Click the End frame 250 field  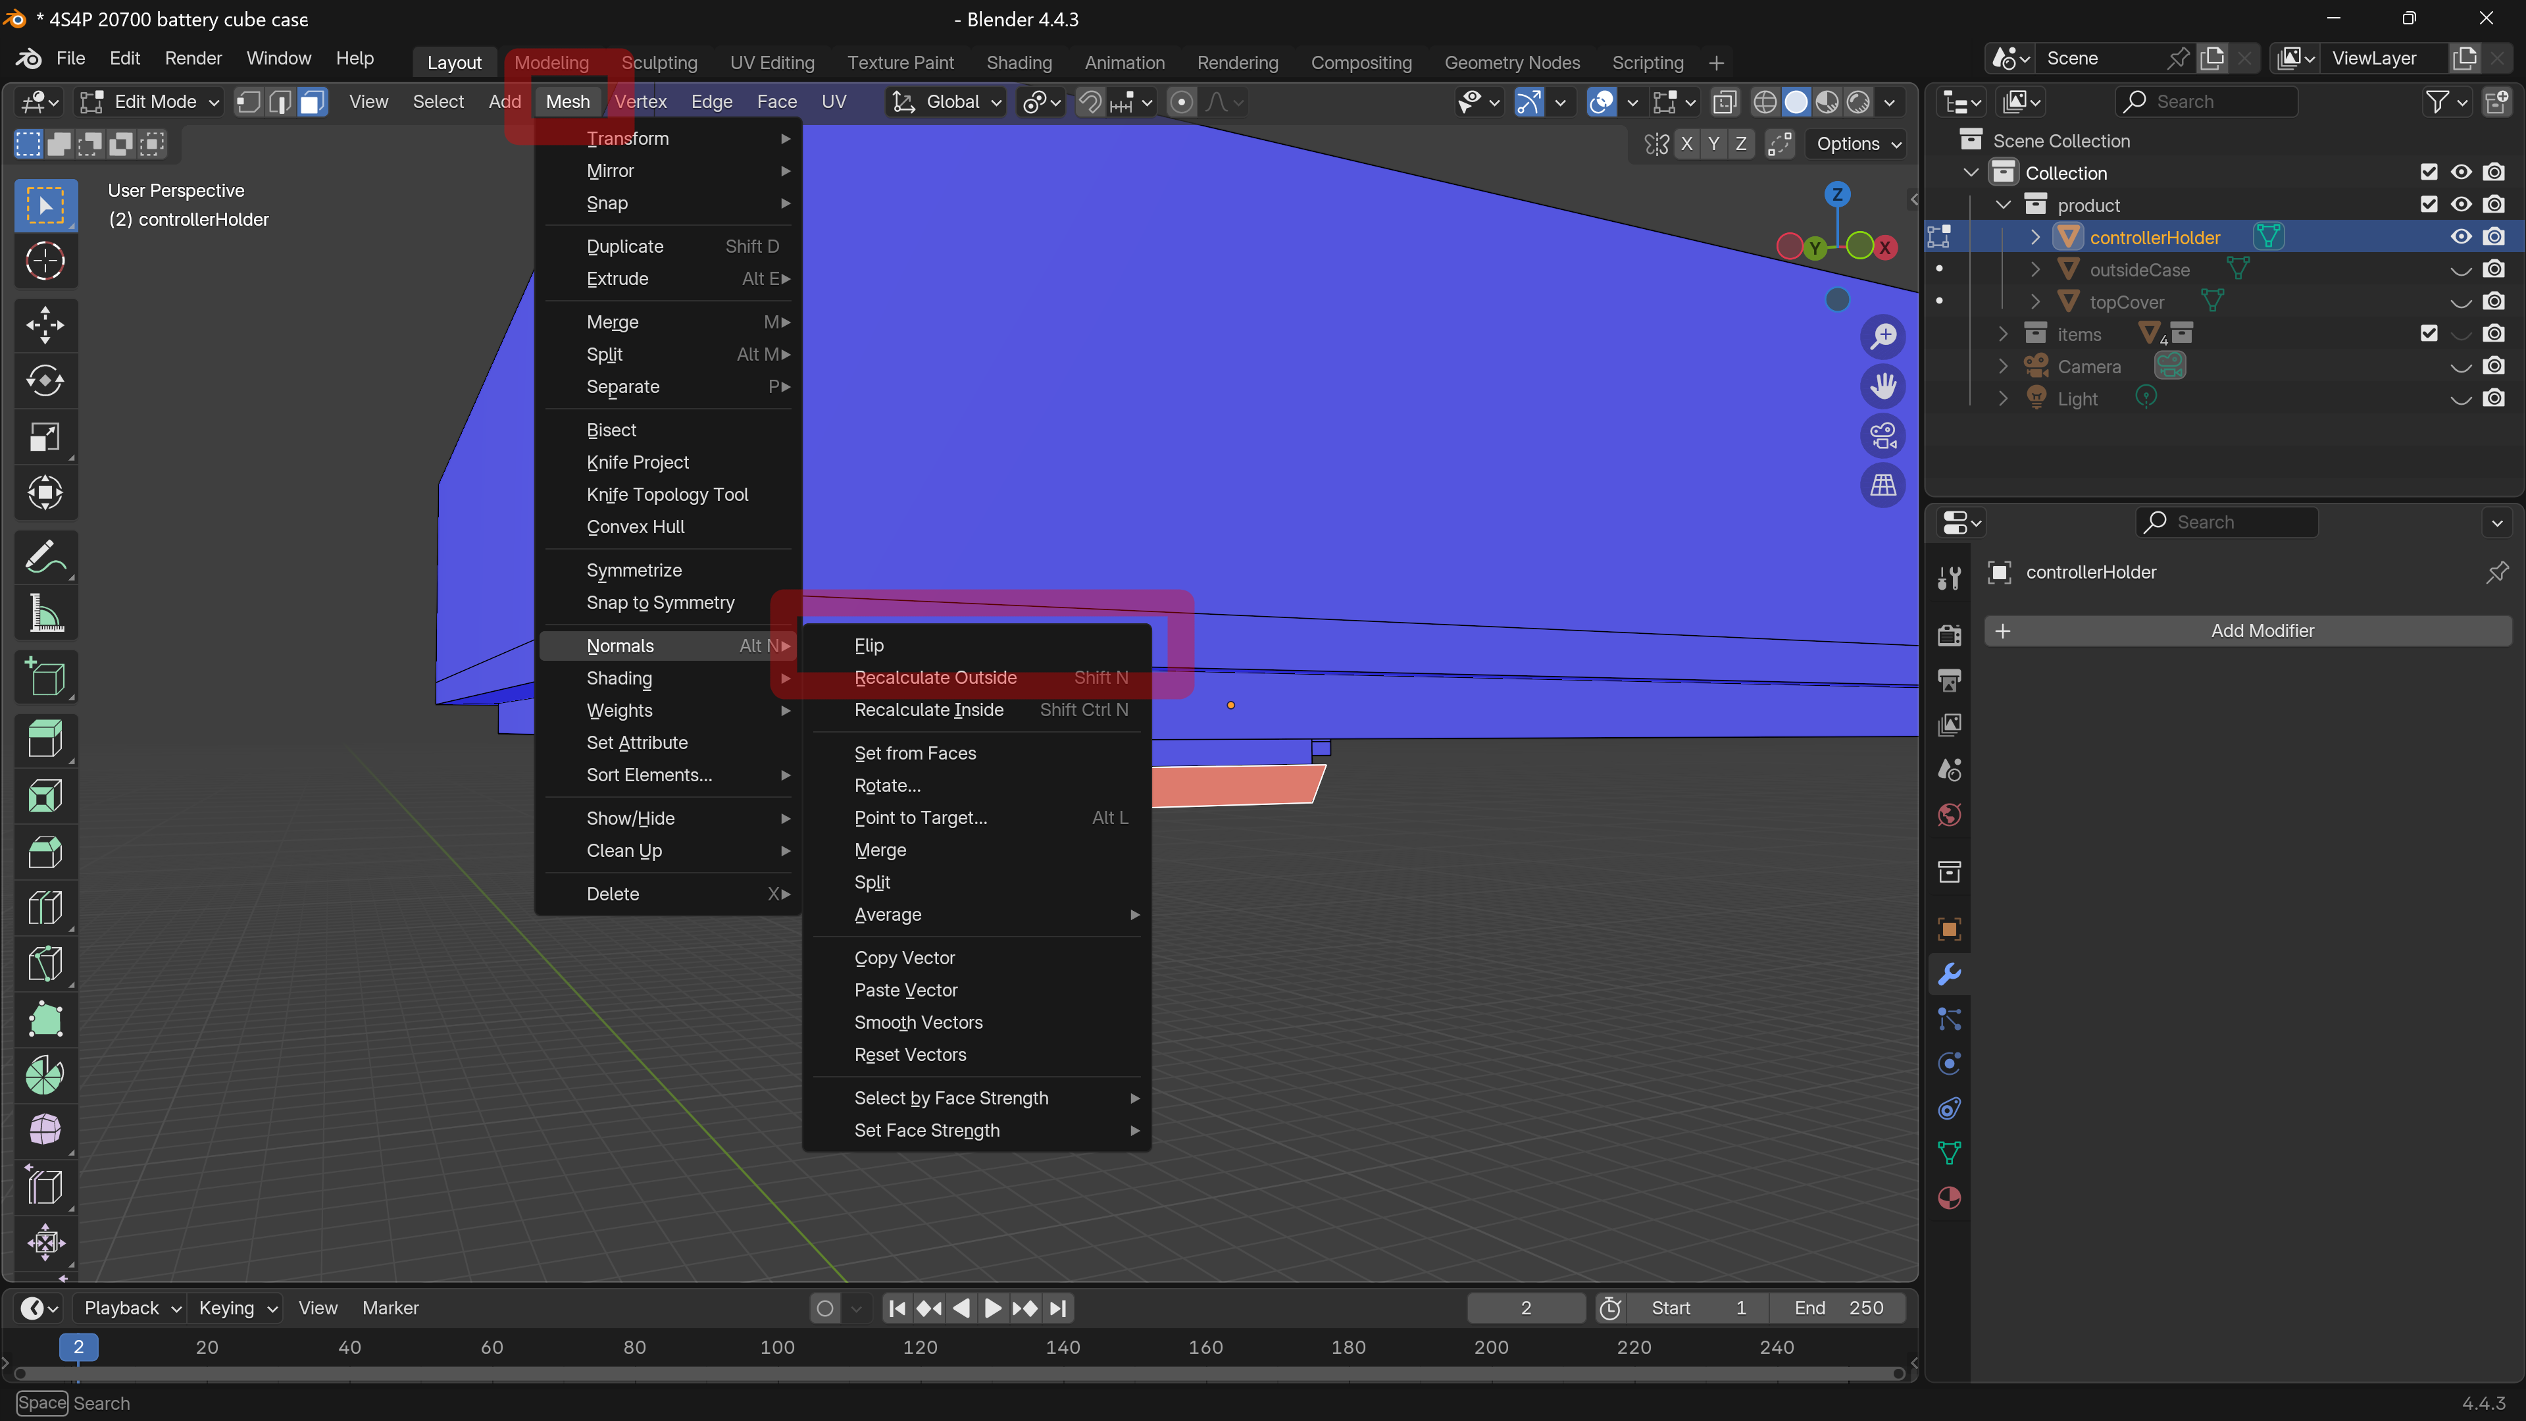point(1840,1307)
